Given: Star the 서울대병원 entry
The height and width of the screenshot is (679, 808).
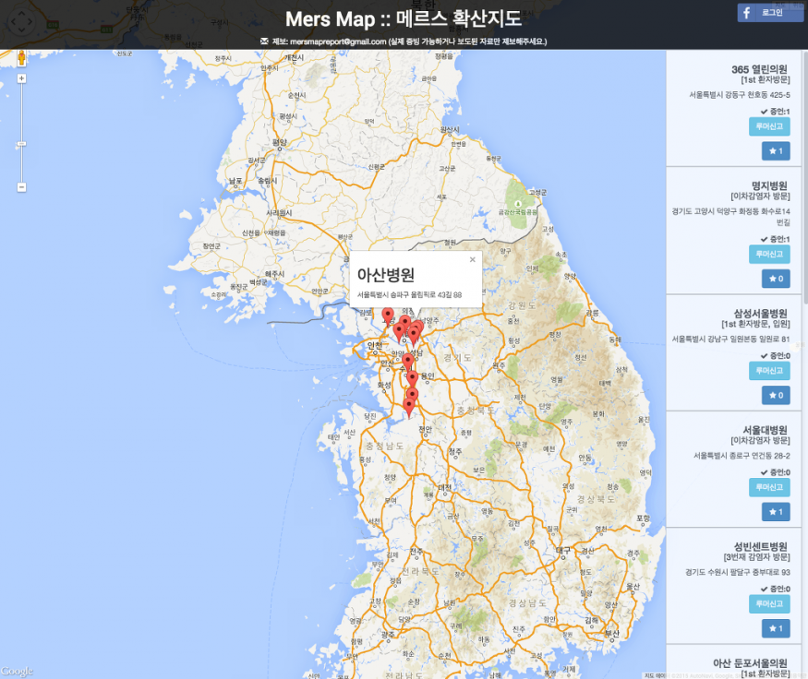Looking at the screenshot, I should coord(775,511).
